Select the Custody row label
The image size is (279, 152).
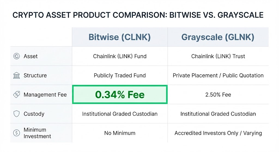point(34,114)
